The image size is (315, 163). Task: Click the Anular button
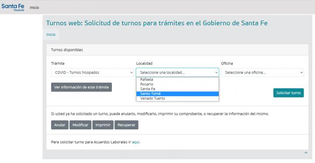tap(59, 125)
